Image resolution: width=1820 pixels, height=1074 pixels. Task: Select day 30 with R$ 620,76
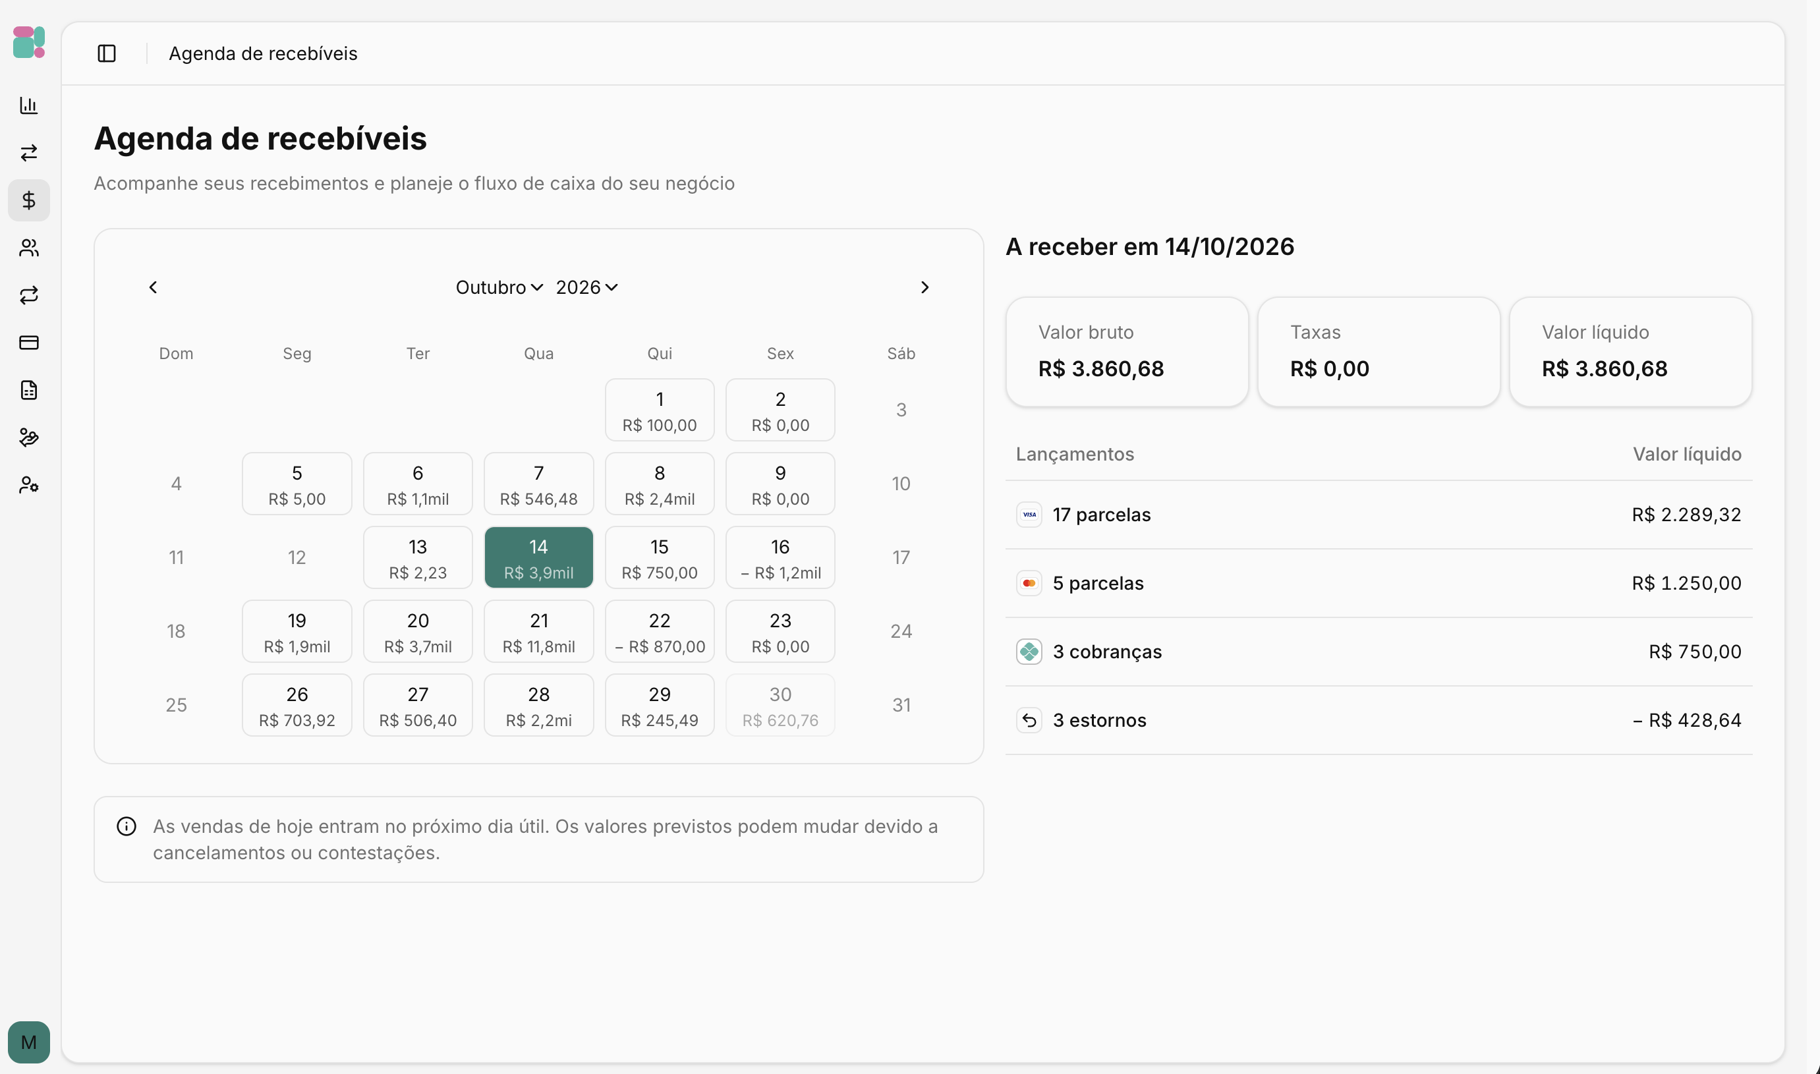click(x=780, y=706)
